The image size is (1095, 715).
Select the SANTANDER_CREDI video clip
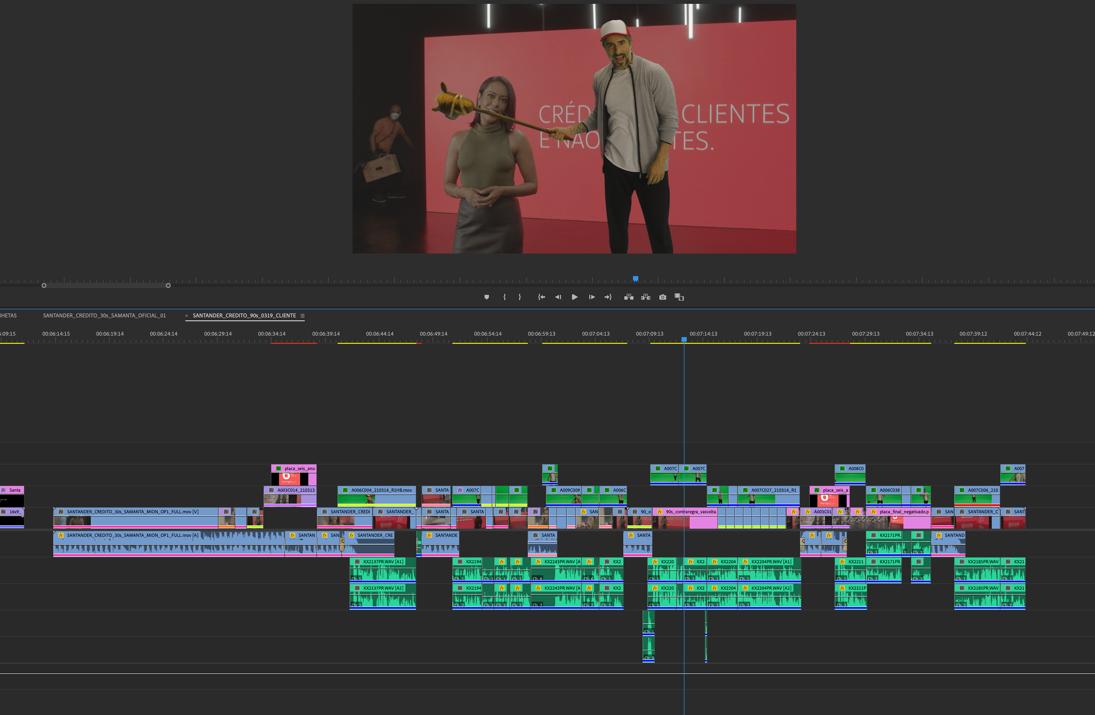click(344, 518)
